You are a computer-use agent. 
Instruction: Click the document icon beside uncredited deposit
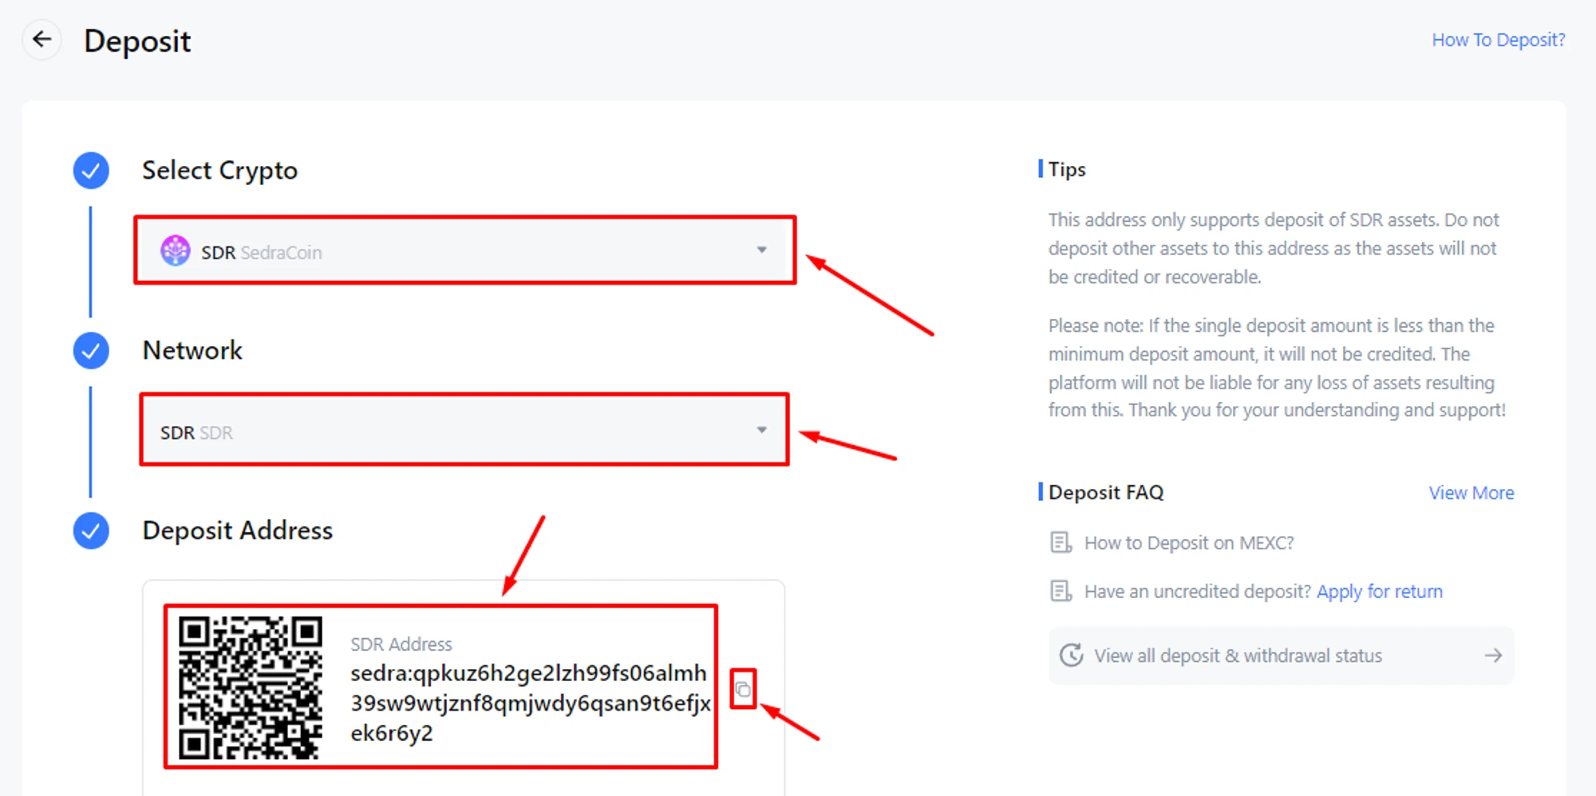point(1061,592)
